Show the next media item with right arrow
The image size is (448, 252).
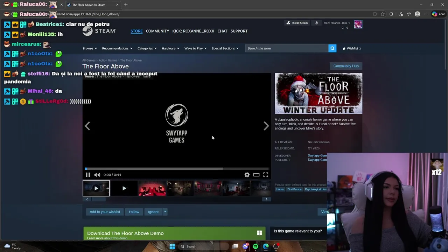[266, 126]
